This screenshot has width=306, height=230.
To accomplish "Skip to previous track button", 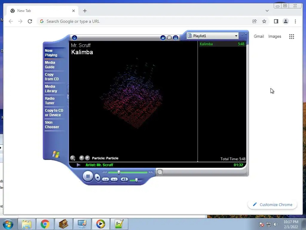I will (105, 179).
